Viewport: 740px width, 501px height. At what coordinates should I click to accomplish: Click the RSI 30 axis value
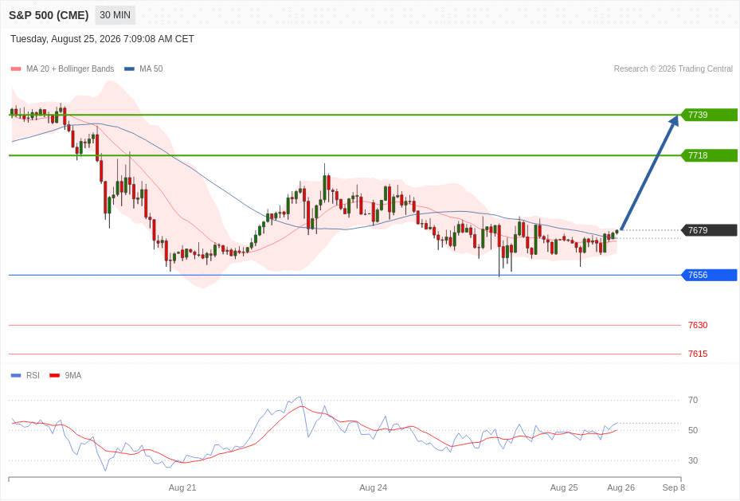tap(693, 460)
